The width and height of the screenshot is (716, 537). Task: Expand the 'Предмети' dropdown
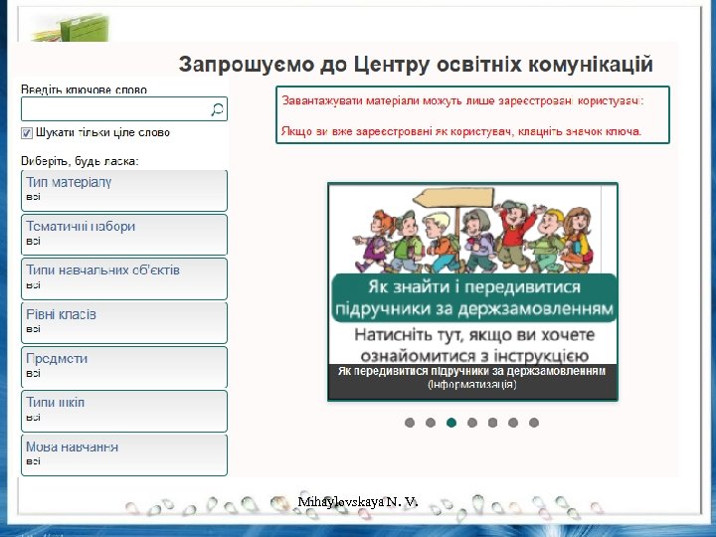click(x=124, y=367)
